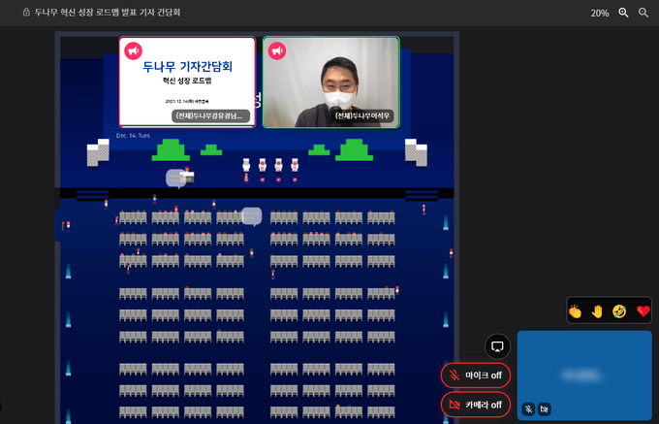Click megaphone icon on the presentation slide video
This screenshot has height=424, width=659.
[x=134, y=50]
